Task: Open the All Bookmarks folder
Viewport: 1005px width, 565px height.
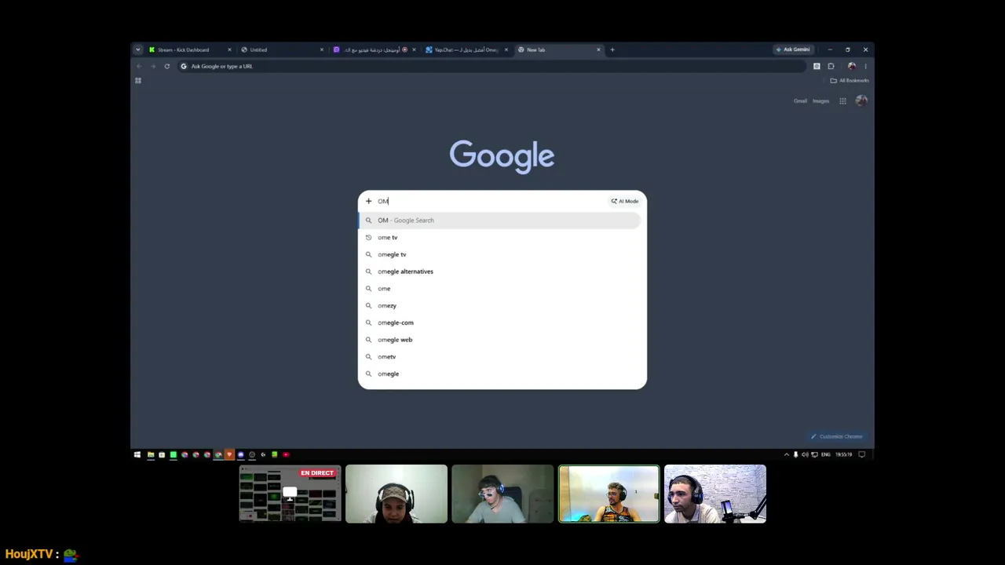Action: 850,80
